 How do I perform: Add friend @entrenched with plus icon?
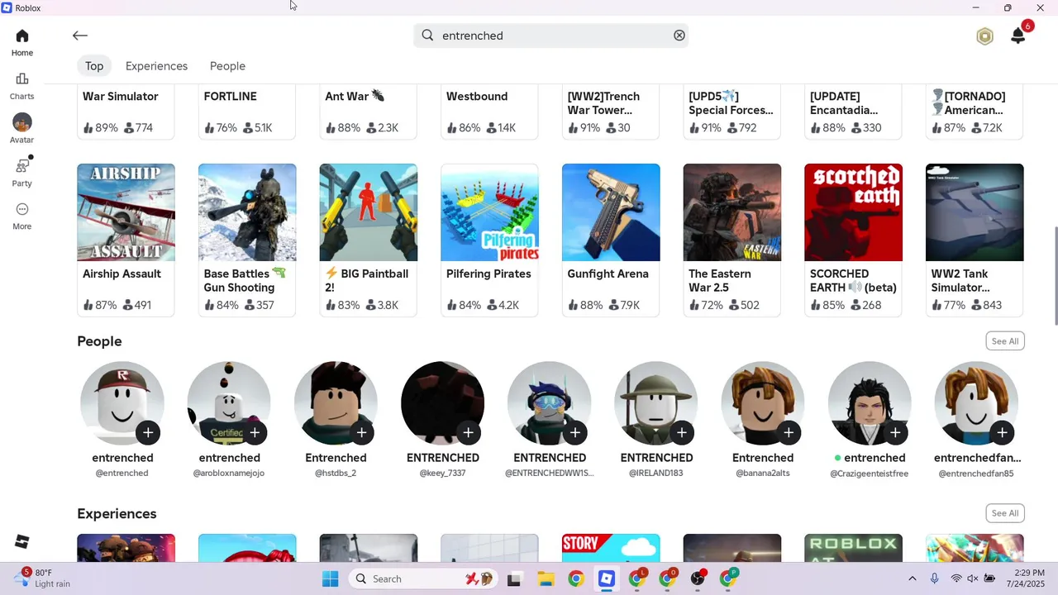pos(148,432)
